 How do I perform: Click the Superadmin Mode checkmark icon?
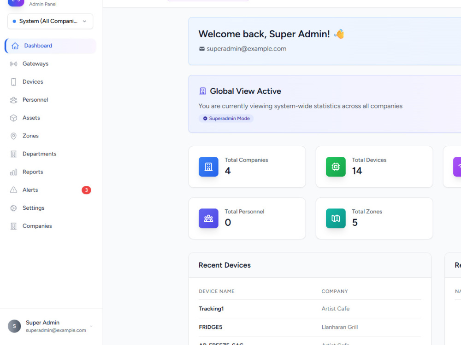point(205,119)
